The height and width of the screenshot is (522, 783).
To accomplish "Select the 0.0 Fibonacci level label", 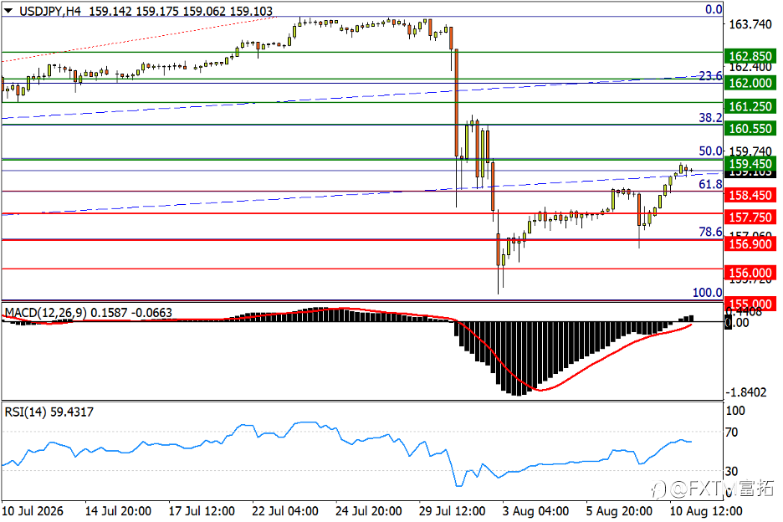I will click(x=714, y=9).
